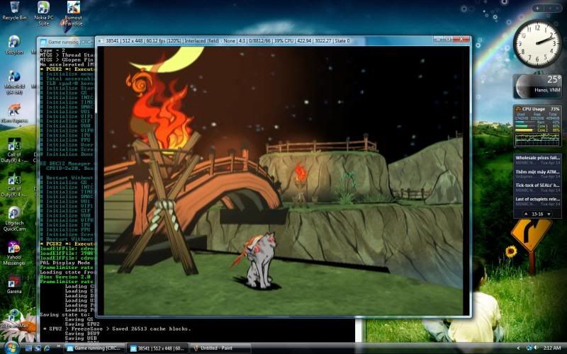Image resolution: width=567 pixels, height=354 pixels.
Task: Open the 'Thêm một máy ATM...' headline
Action: 537,173
